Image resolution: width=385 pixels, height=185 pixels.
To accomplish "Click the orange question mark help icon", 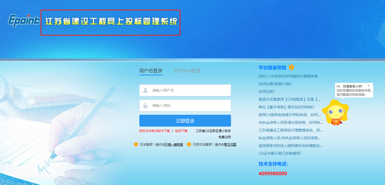I will (x=291, y=67).
